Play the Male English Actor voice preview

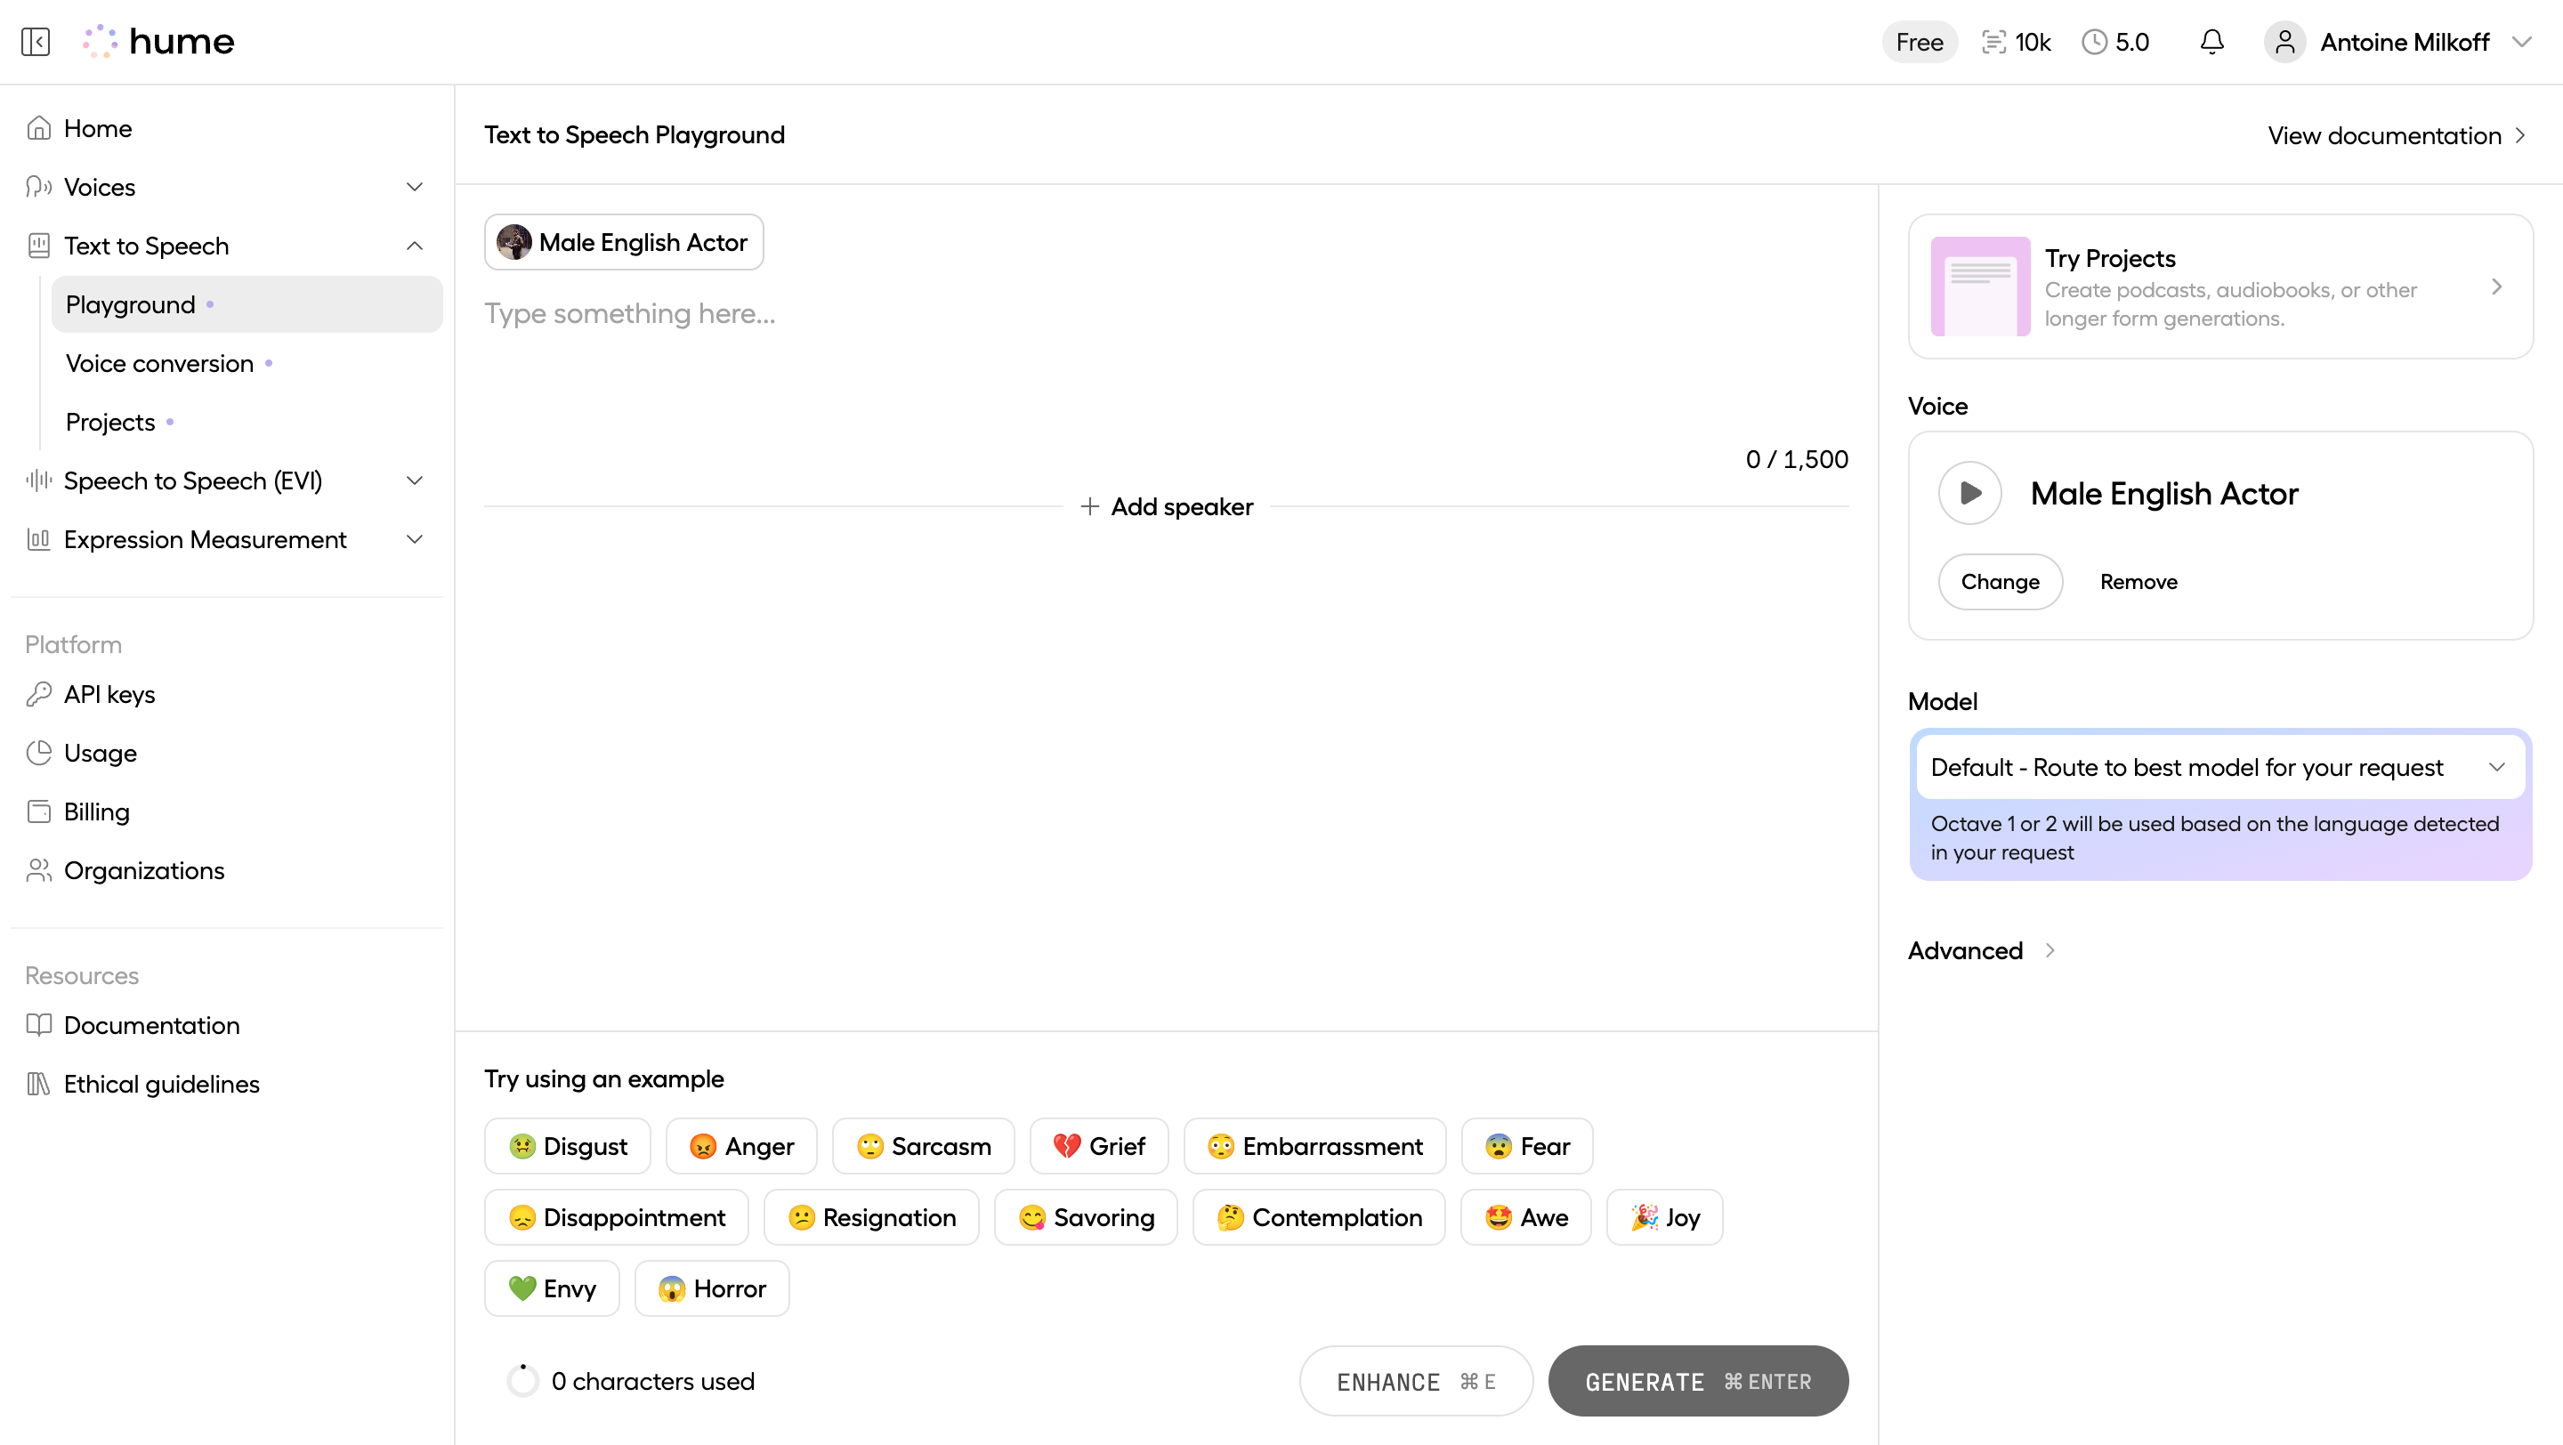(1969, 493)
